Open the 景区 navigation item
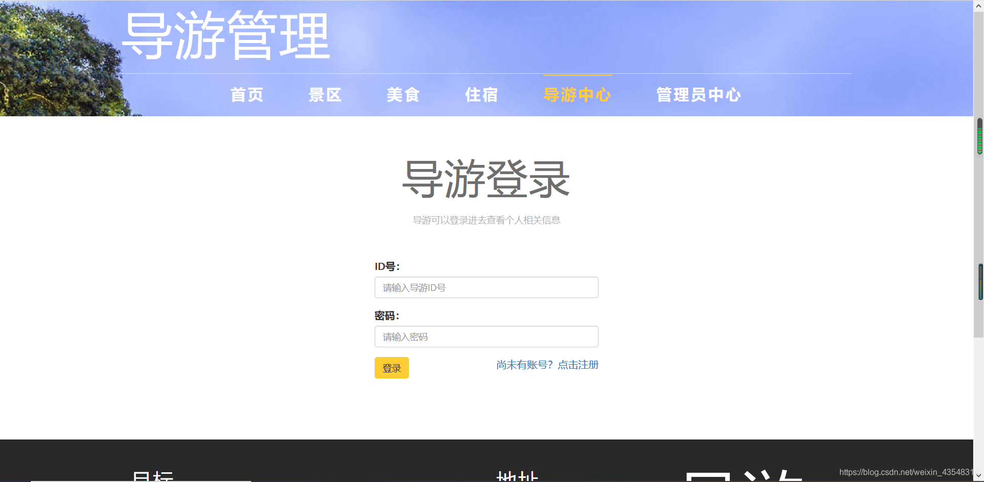Screen dimensions: 984x482 pos(324,95)
